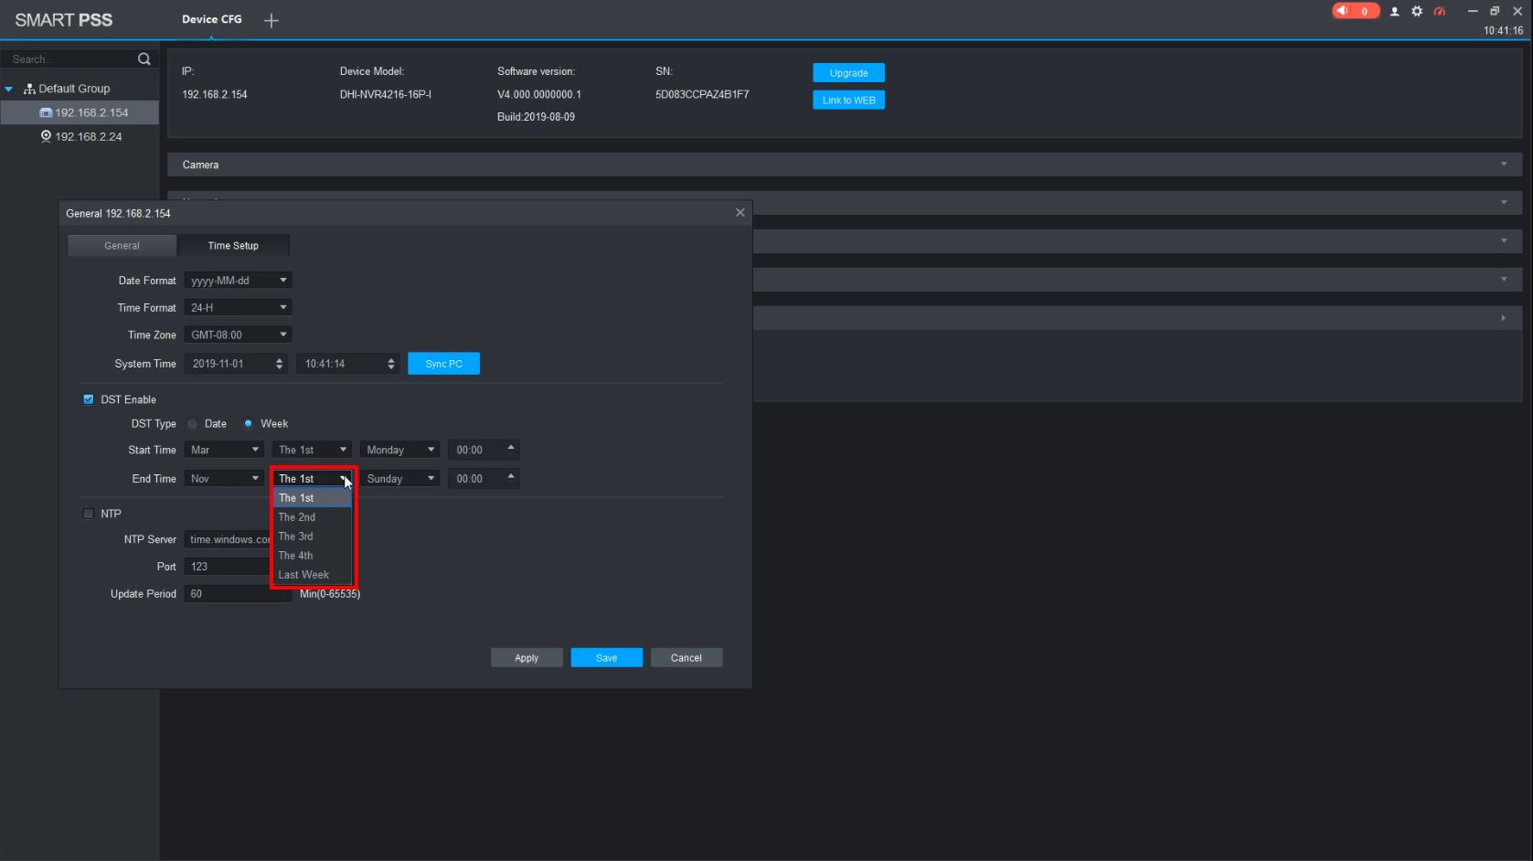1533x861 pixels.
Task: Select NVR device 192.168.2.154 in tree
Action: pos(80,112)
